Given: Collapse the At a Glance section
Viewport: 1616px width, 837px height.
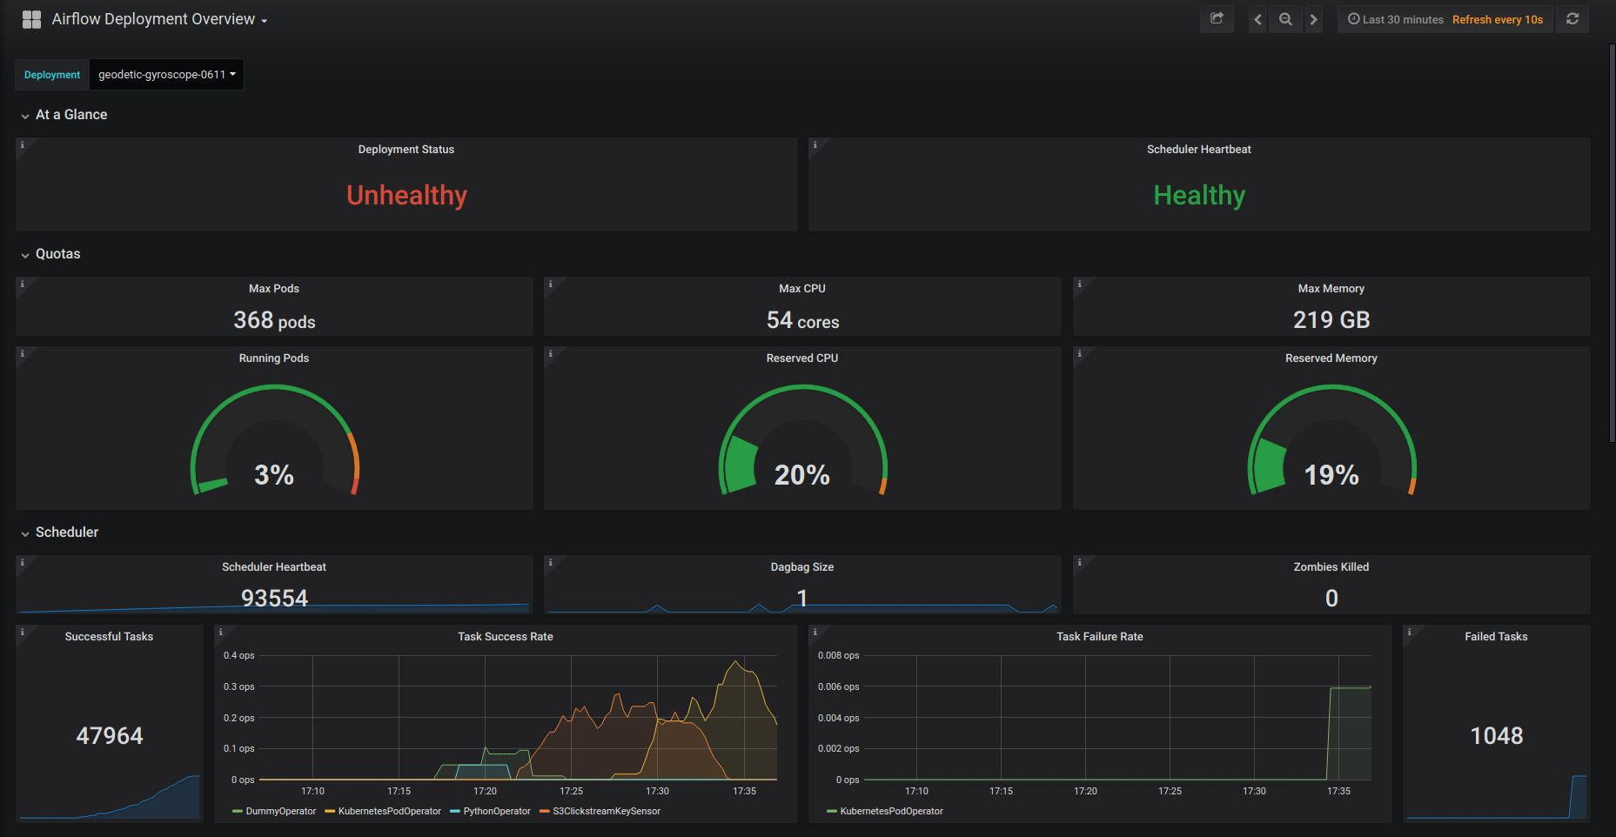Looking at the screenshot, I should (70, 114).
